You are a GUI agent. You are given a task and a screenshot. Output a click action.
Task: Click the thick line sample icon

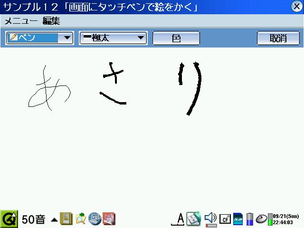point(87,37)
